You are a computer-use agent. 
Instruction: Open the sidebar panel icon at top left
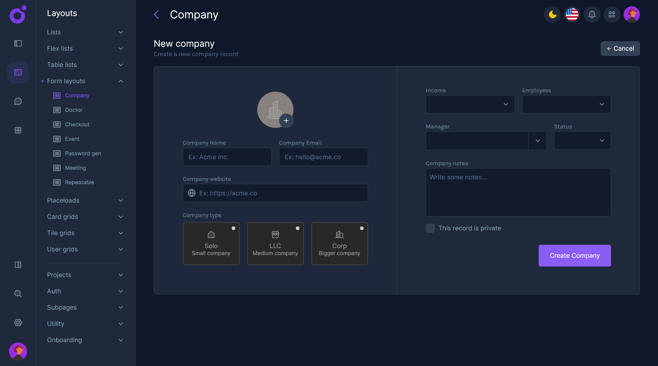coord(18,43)
